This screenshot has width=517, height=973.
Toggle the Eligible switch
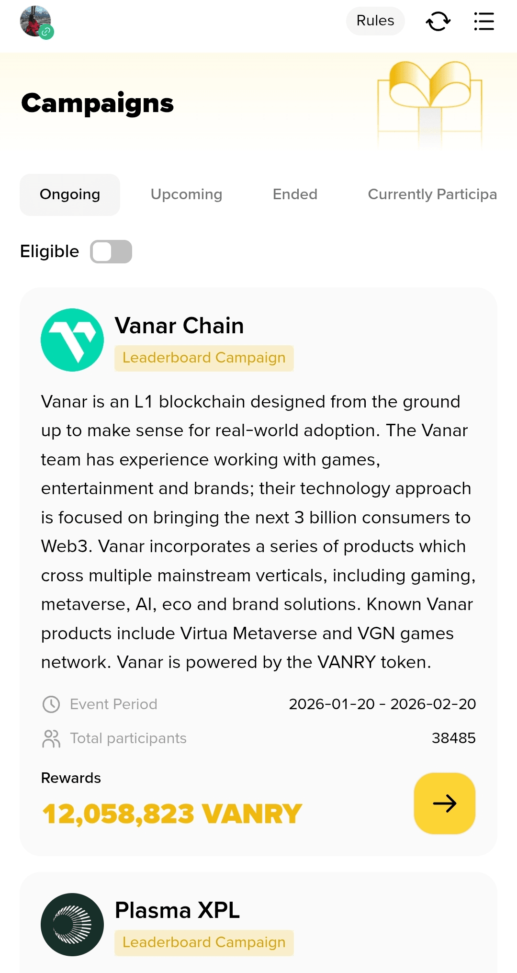pyautogui.click(x=111, y=251)
